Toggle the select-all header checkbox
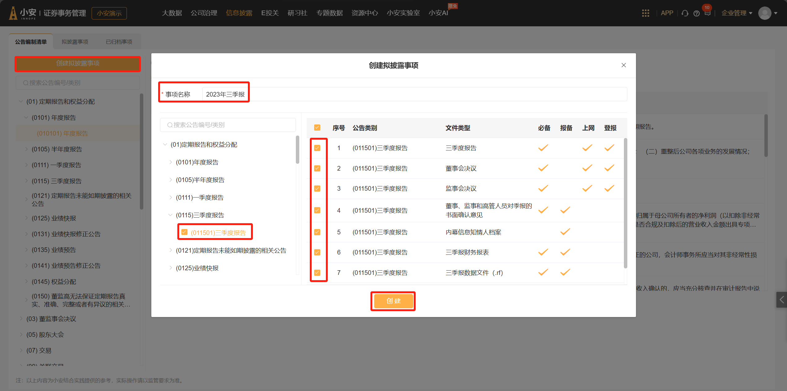Screen dimensions: 787x391 point(317,128)
